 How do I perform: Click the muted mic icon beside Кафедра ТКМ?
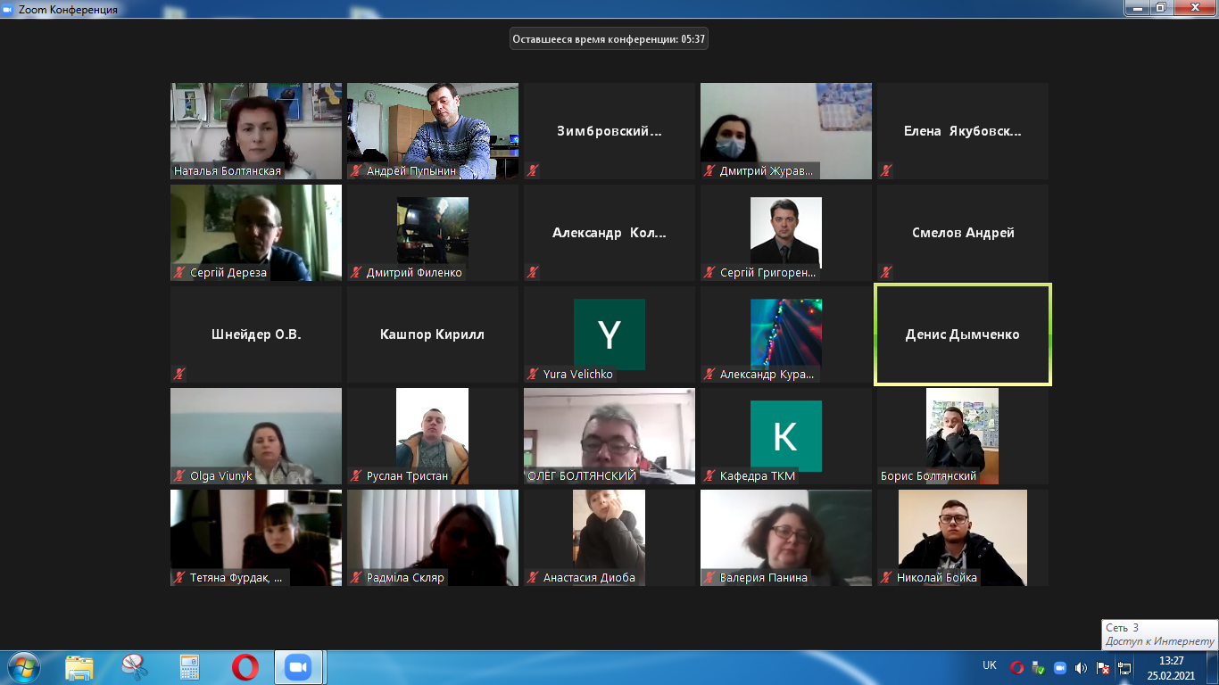coord(709,475)
